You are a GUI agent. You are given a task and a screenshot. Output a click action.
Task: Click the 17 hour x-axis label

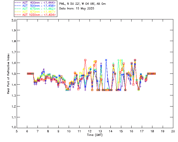click(x=142, y=131)
